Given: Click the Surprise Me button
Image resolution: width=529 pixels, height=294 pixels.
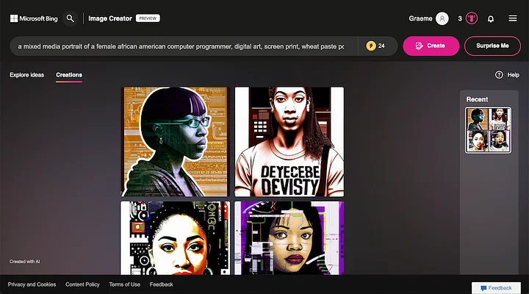Looking at the screenshot, I should (492, 46).
